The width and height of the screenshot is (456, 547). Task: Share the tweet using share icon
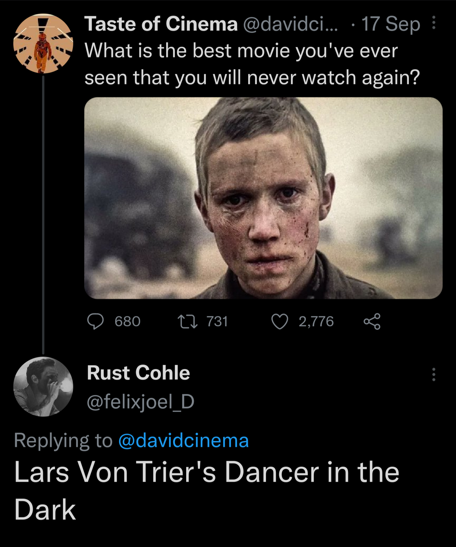pyautogui.click(x=372, y=321)
